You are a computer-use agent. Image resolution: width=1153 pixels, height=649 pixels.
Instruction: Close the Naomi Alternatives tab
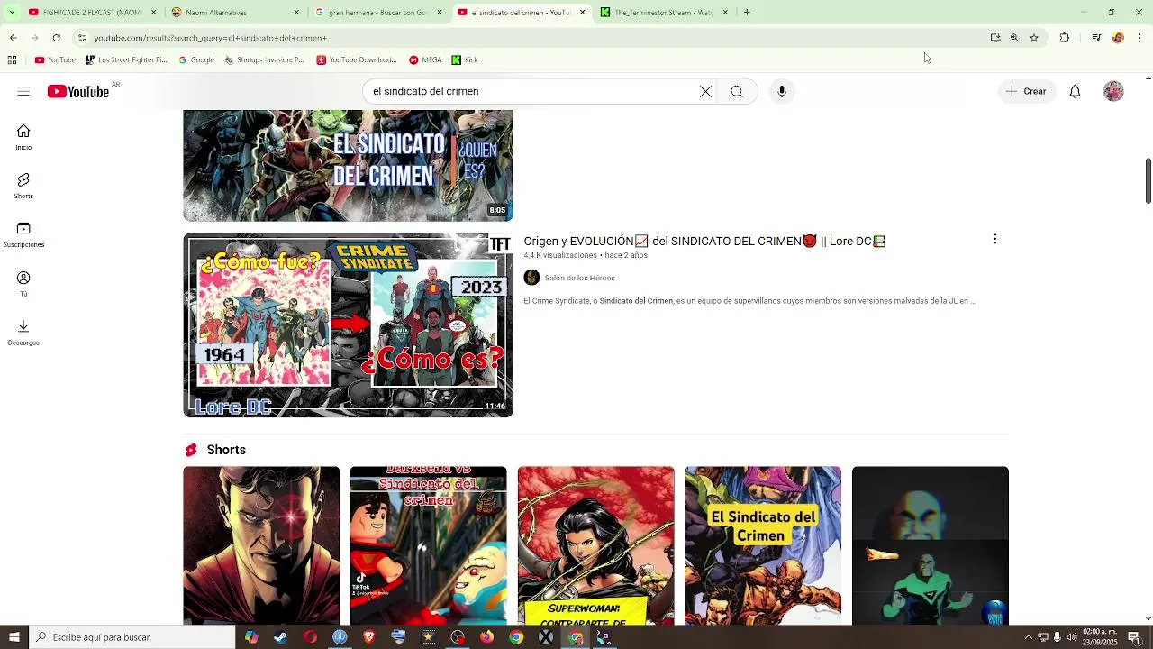(x=296, y=12)
